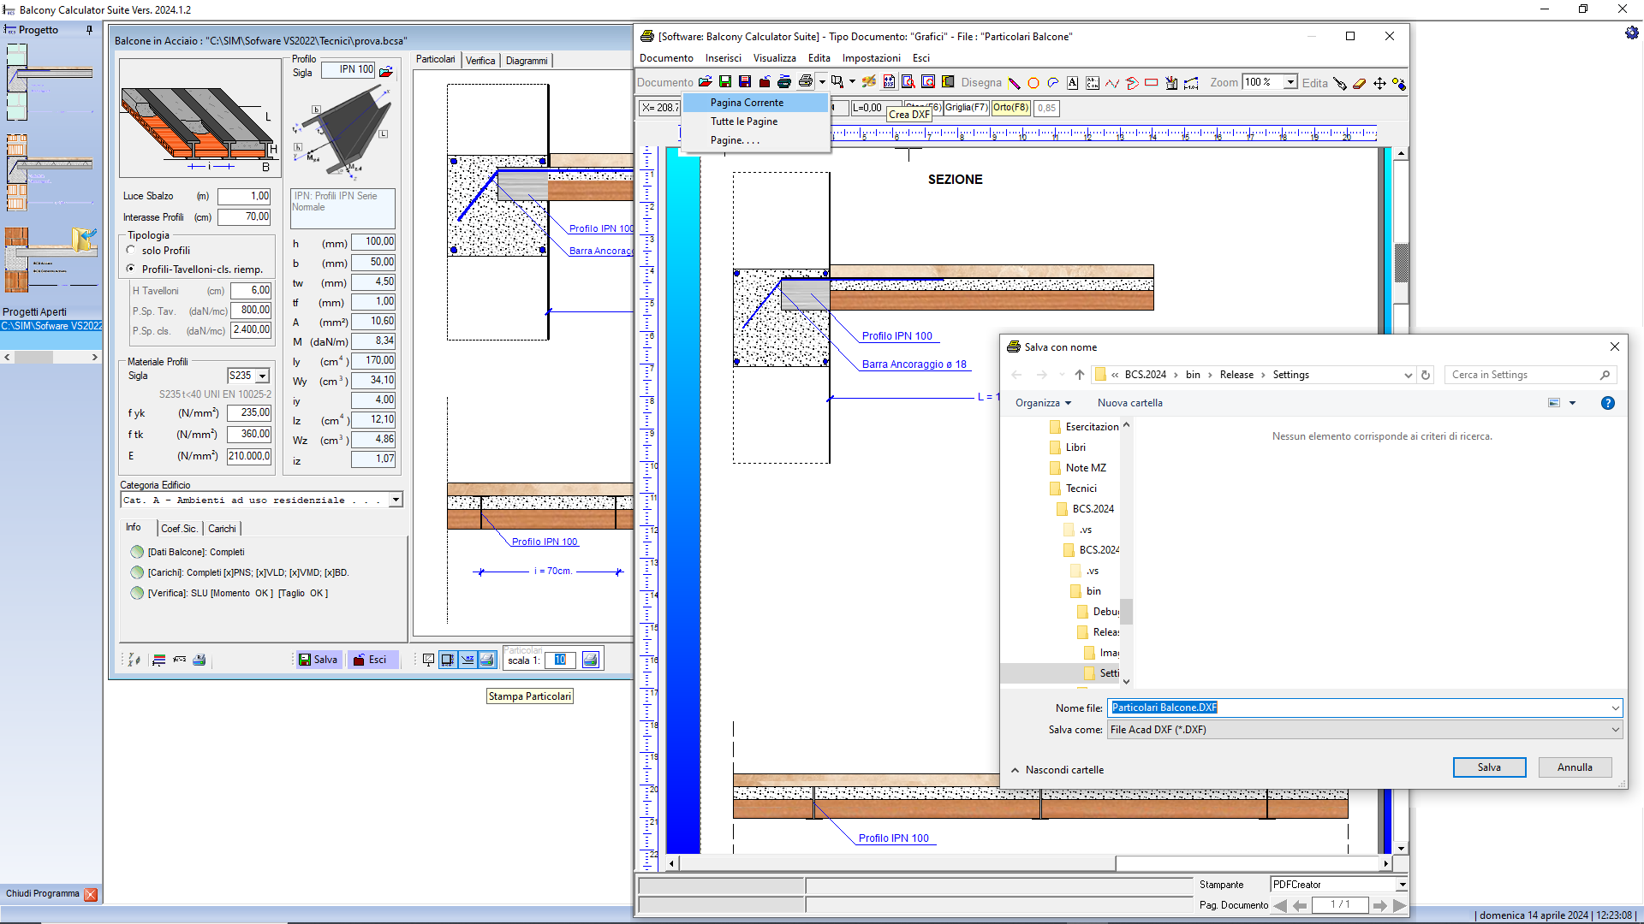The width and height of the screenshot is (1644, 924).
Task: Select the line drawing tool in Disegna
Action: [x=1014, y=83]
